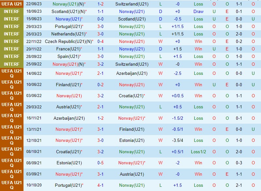The width and height of the screenshot is (261, 191).
Task: Select Loss1/2 result text
Action: 198,152
